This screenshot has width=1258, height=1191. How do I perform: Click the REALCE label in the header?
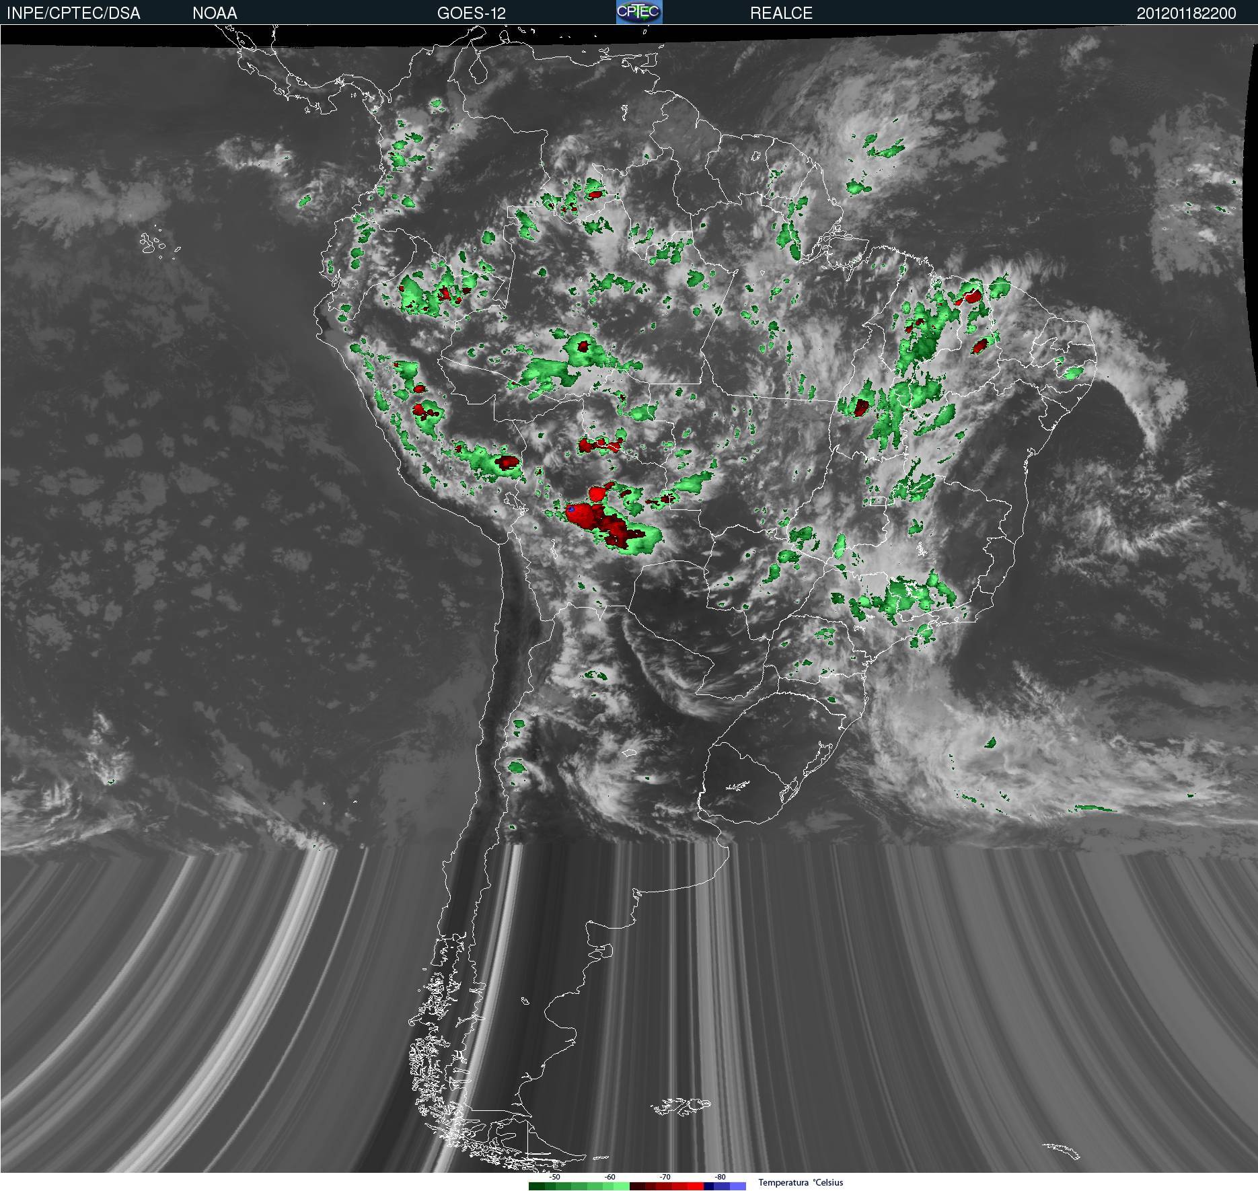(x=781, y=13)
